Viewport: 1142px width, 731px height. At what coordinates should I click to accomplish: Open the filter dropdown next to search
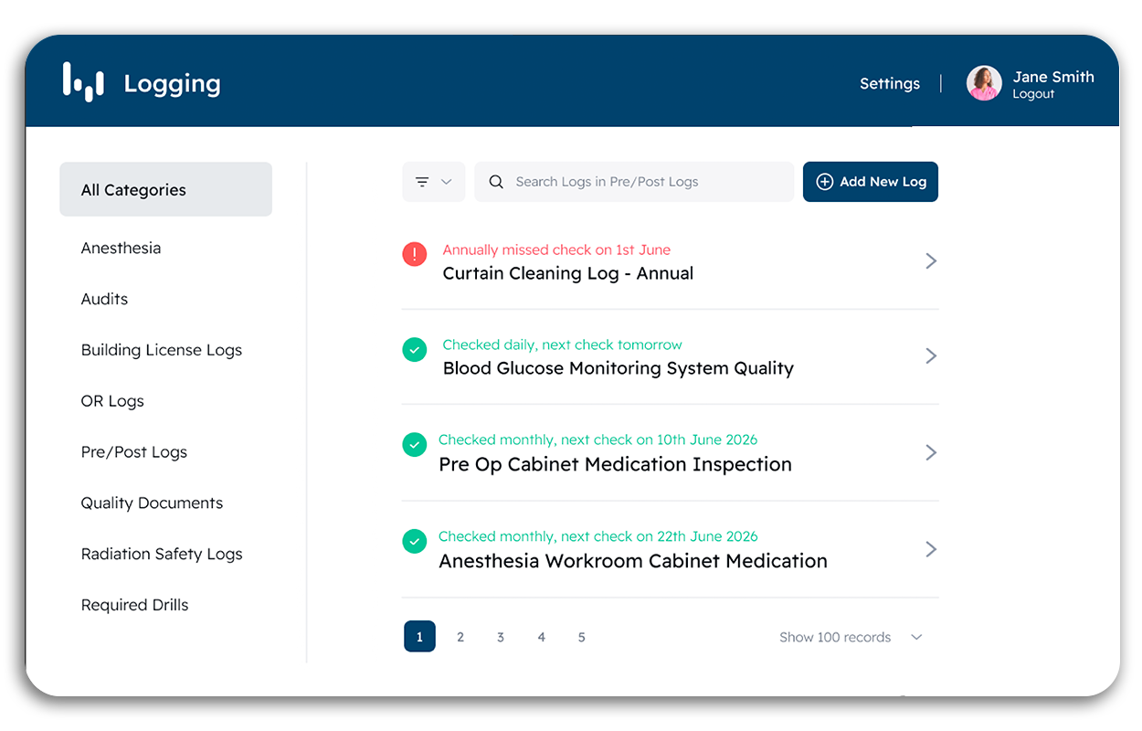pos(434,182)
